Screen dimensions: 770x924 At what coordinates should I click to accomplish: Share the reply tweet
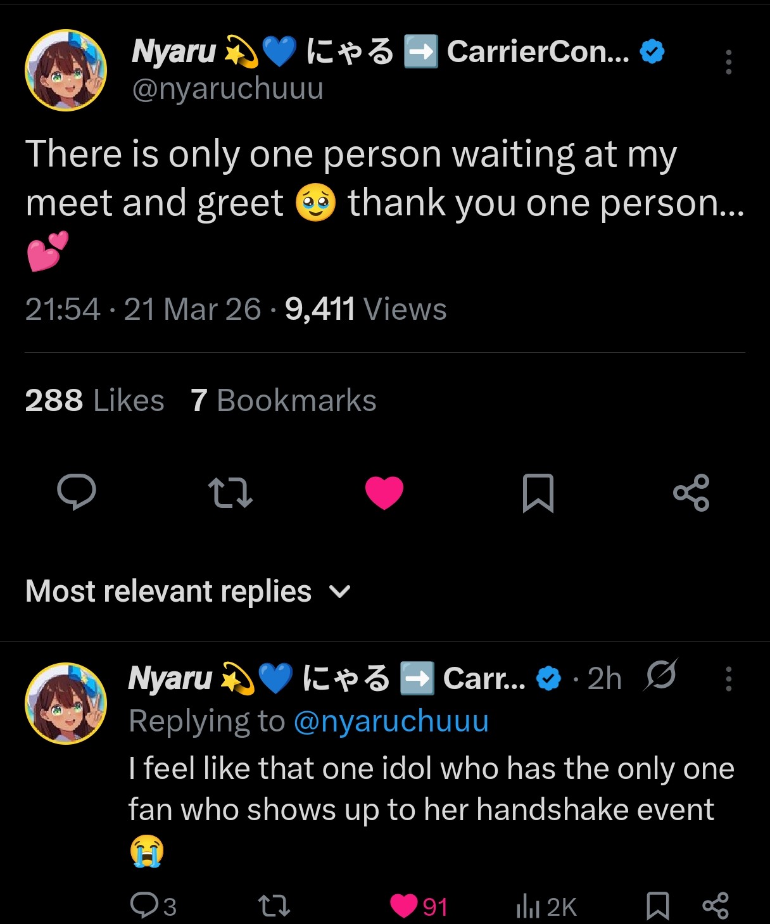click(x=716, y=906)
